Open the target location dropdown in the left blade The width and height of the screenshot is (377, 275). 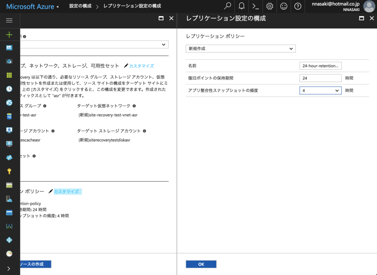pyautogui.click(x=94, y=45)
